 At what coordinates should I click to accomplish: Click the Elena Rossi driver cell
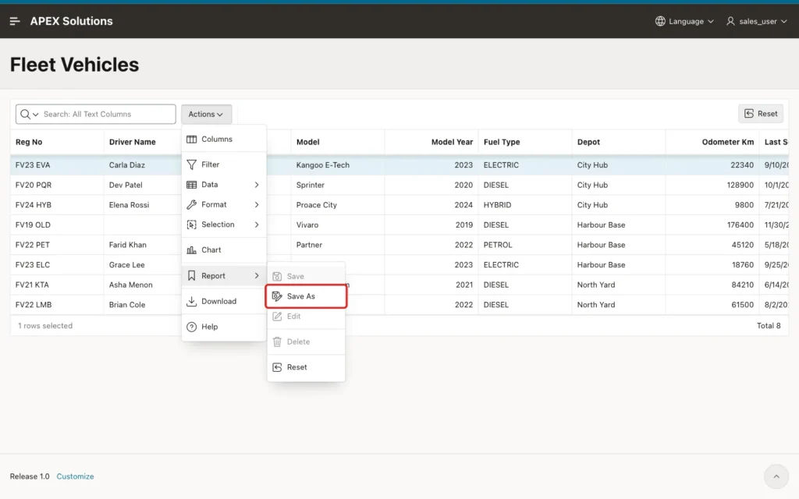(143, 205)
